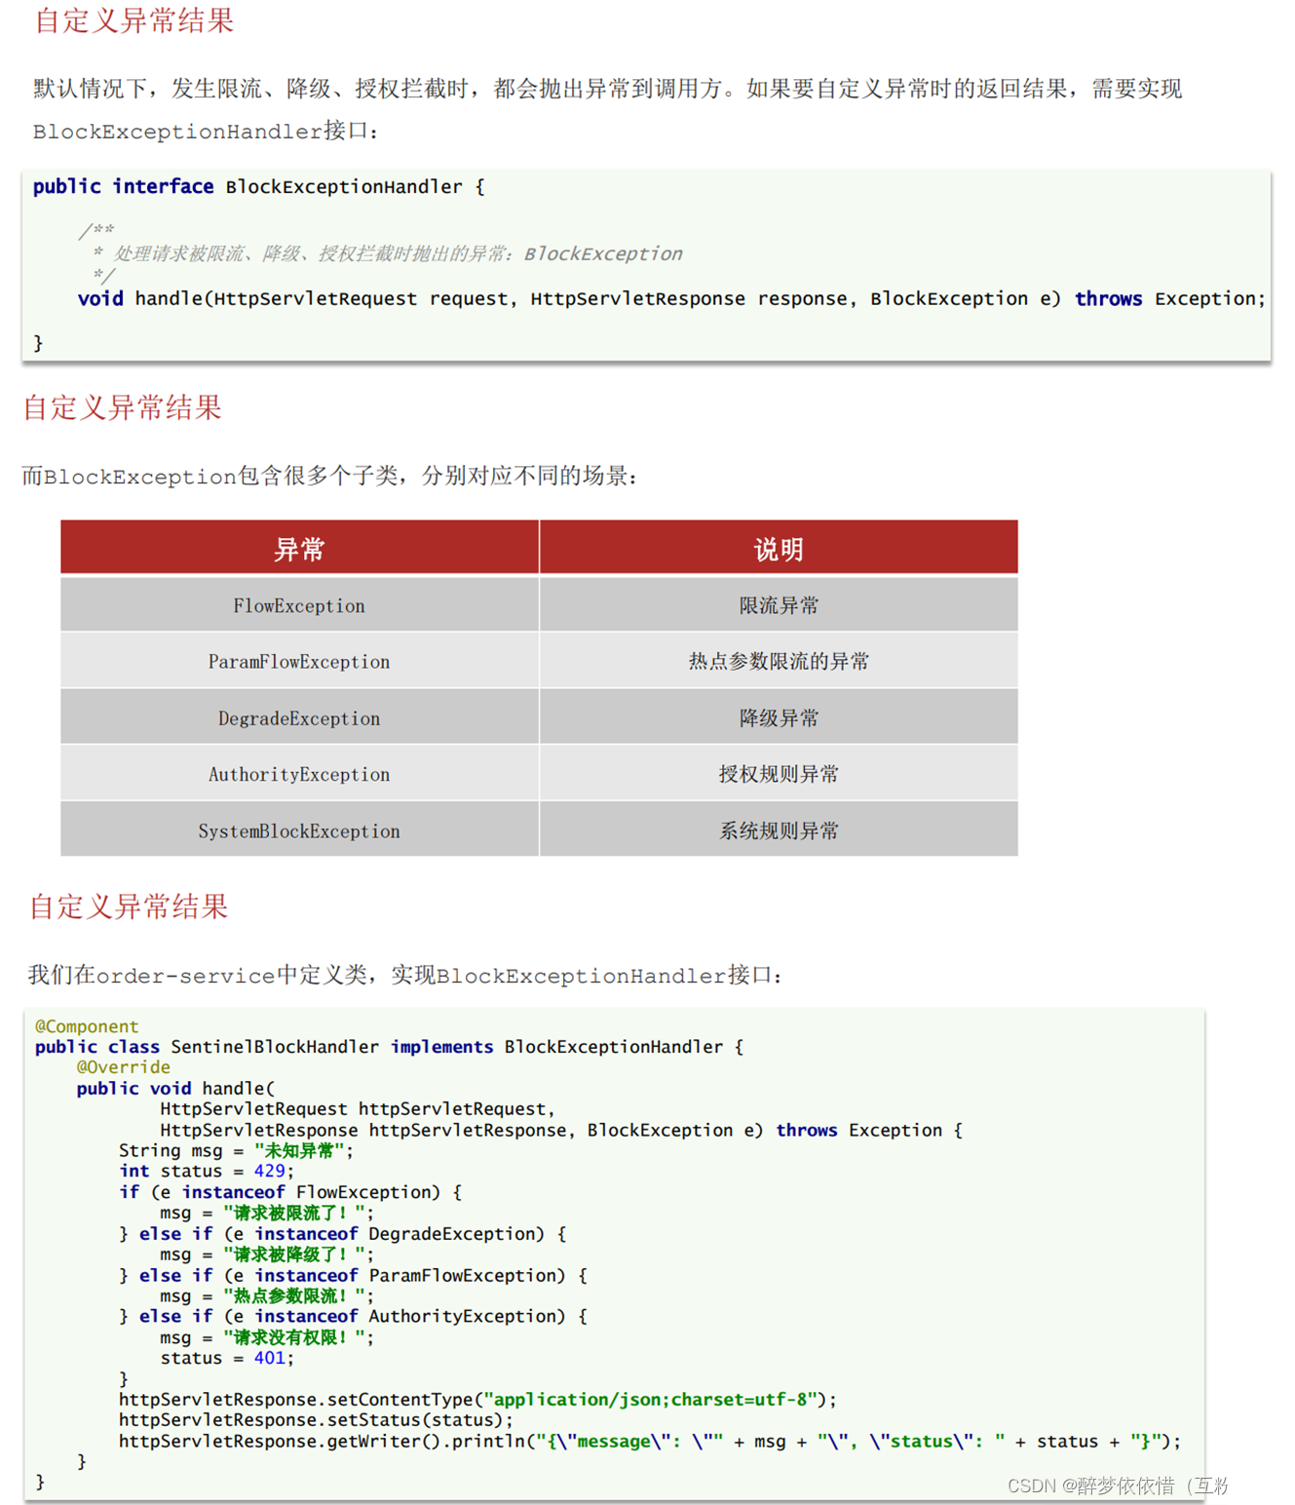Click the DegradeException table cell
The height and width of the screenshot is (1505, 1295).
pos(299,718)
